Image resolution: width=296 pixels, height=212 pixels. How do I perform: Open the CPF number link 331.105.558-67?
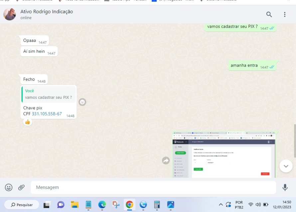point(47,114)
